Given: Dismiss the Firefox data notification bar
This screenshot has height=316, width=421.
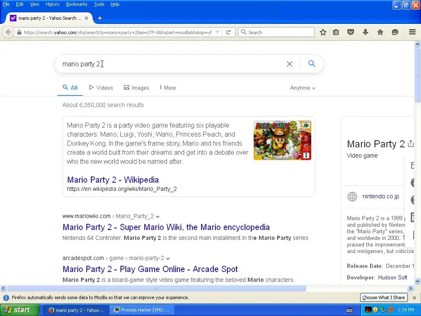Looking at the screenshot, I should tap(414, 298).
